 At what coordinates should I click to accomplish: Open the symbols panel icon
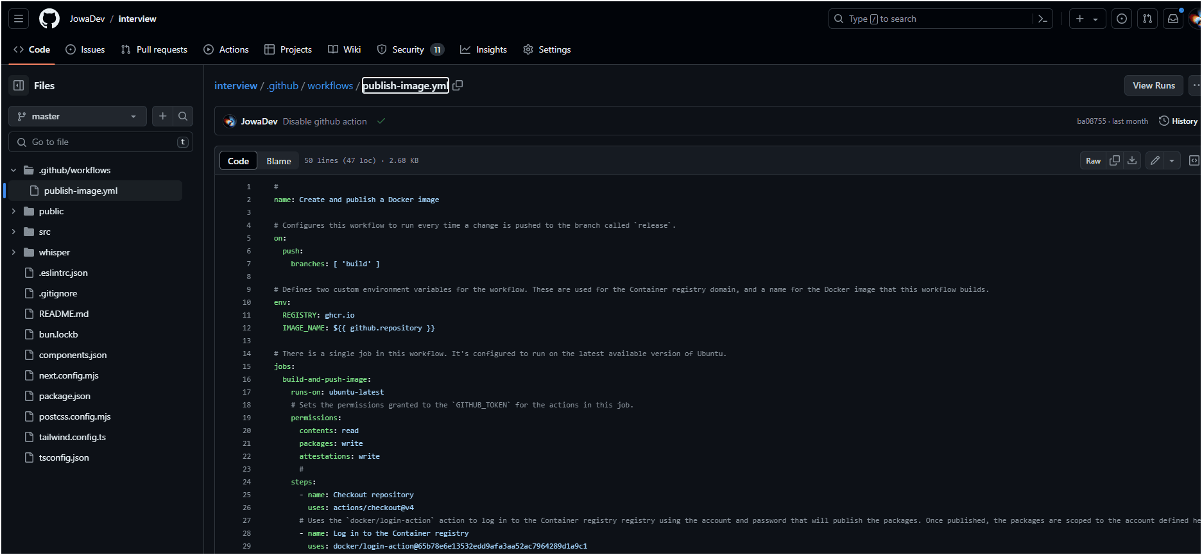tap(1194, 160)
